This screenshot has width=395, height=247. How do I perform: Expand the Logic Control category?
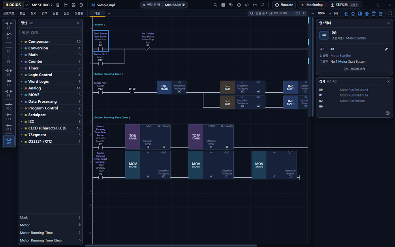pyautogui.click(x=51, y=75)
